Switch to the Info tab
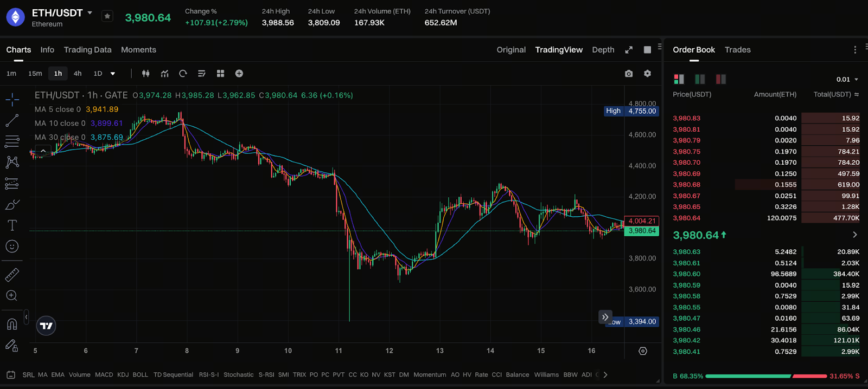The height and width of the screenshot is (389, 868). tap(47, 50)
